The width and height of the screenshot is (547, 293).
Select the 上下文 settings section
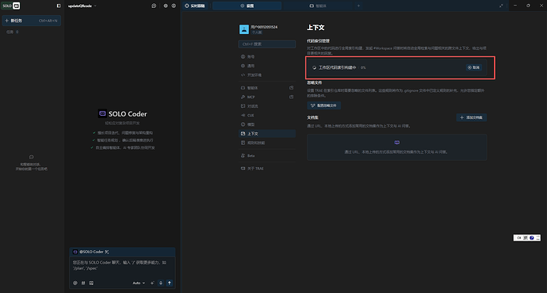coord(267,134)
